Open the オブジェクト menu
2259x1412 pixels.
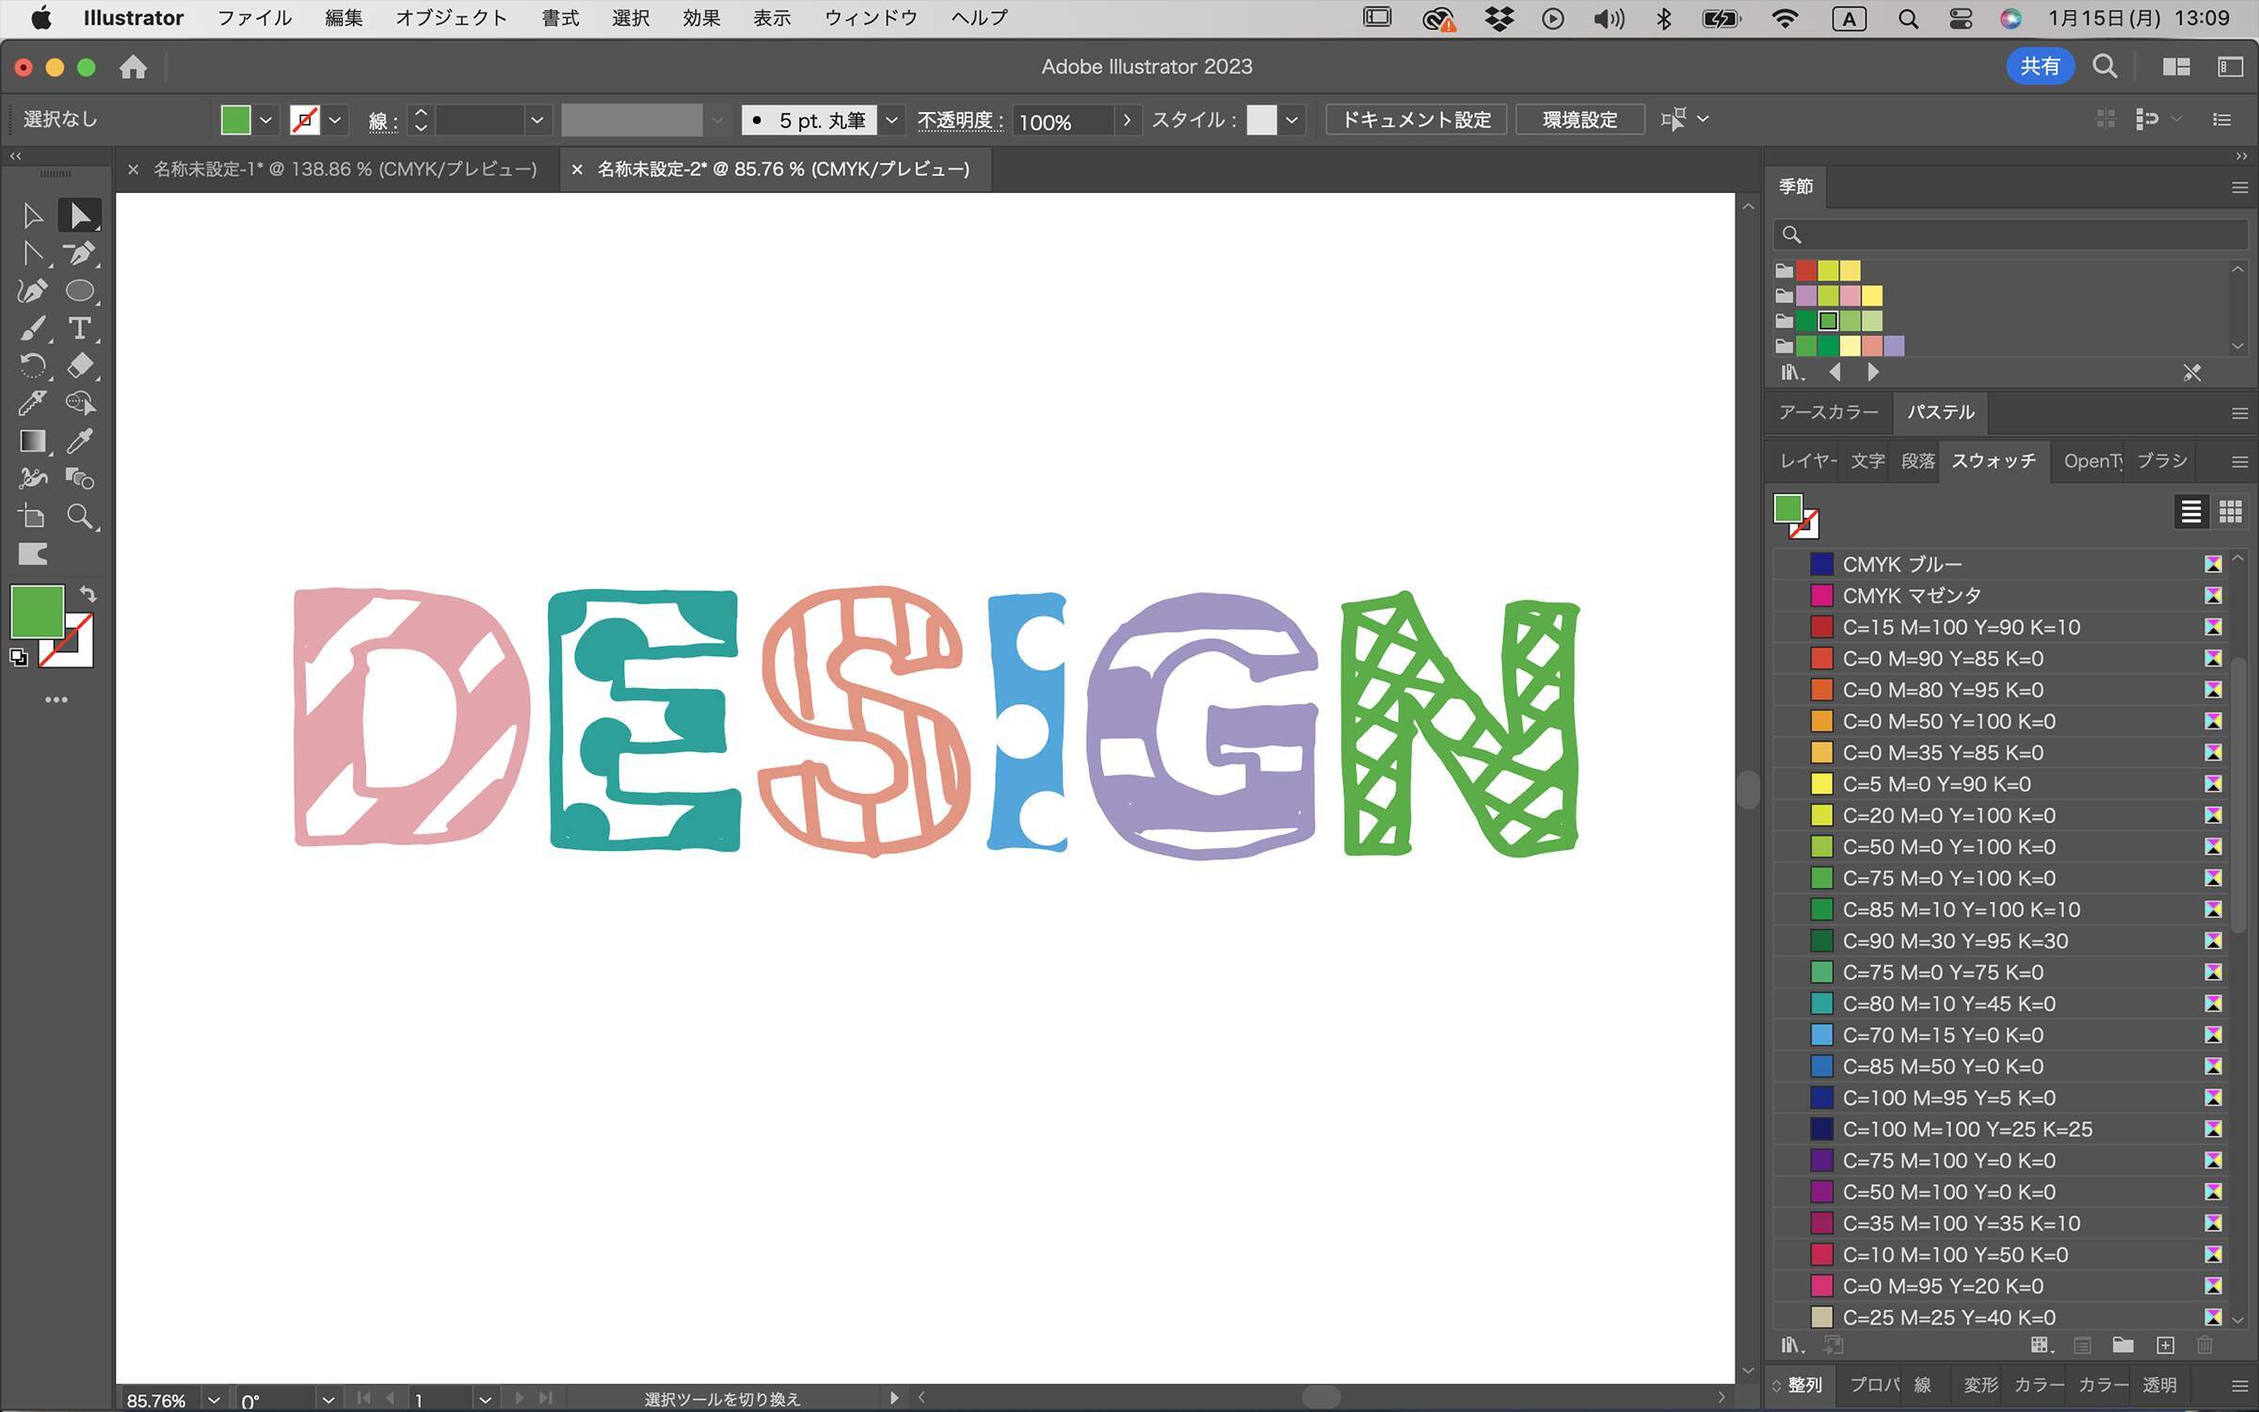pos(451,18)
